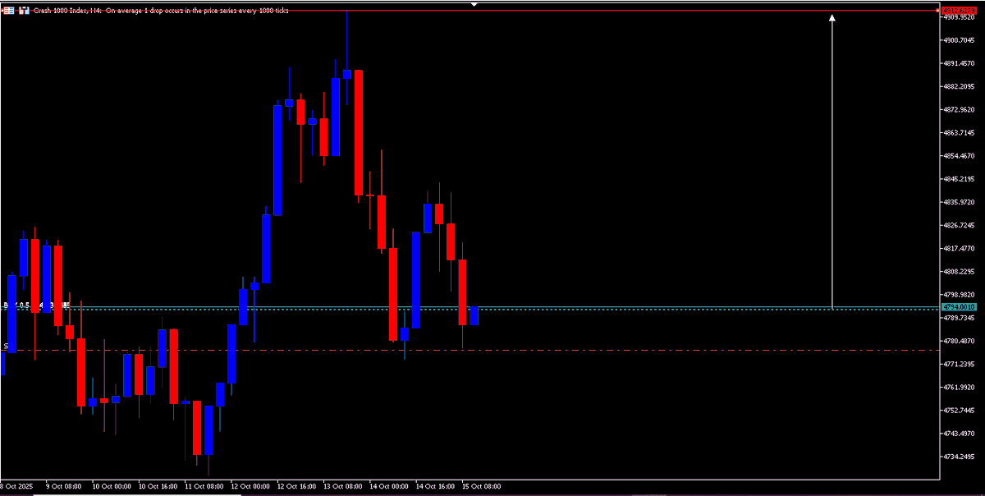985x496 pixels.
Task: Click price scale value 4808.2295
Action: [x=960, y=271]
